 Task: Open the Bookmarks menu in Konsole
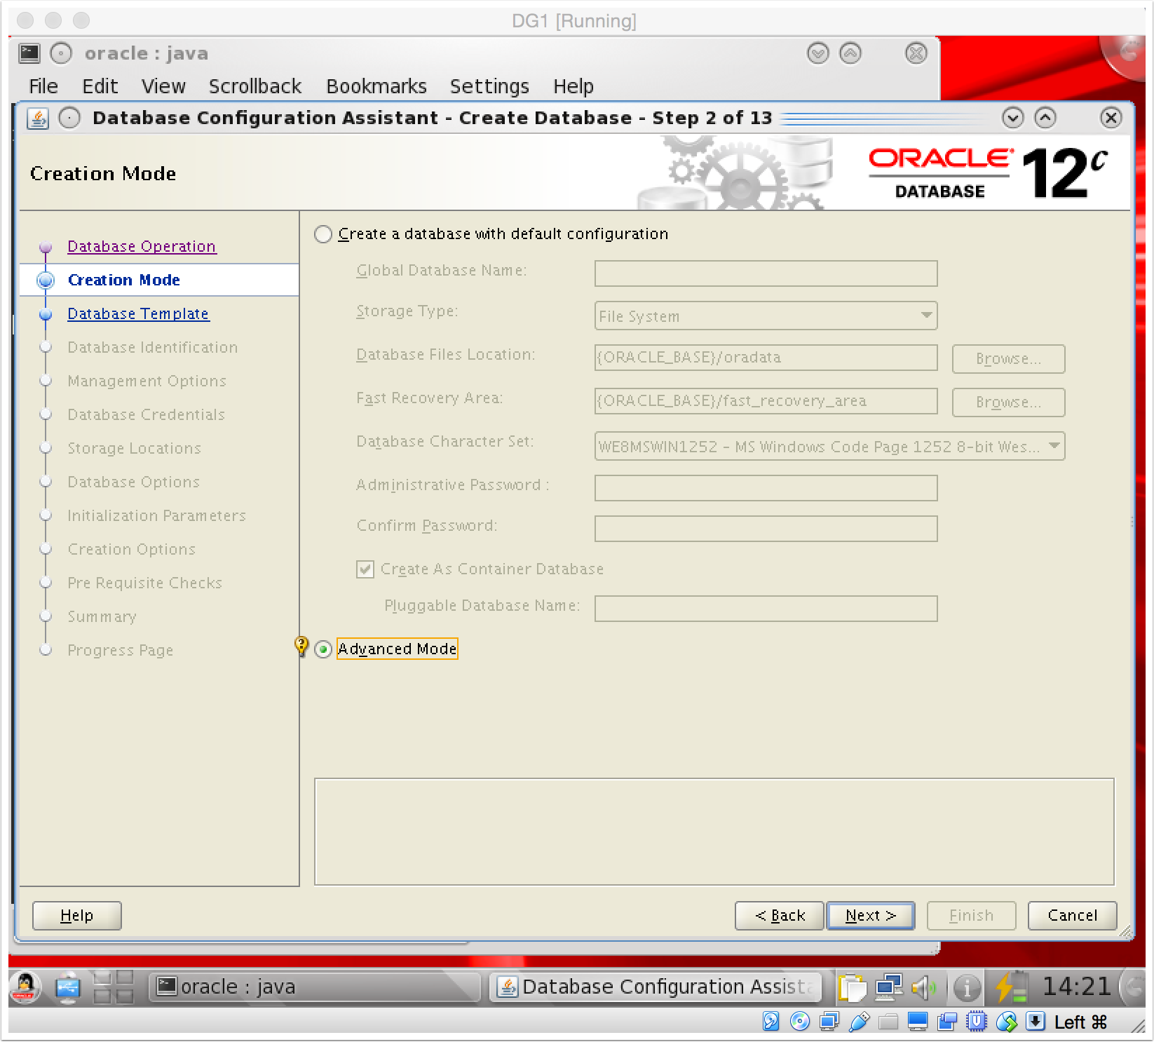(376, 86)
